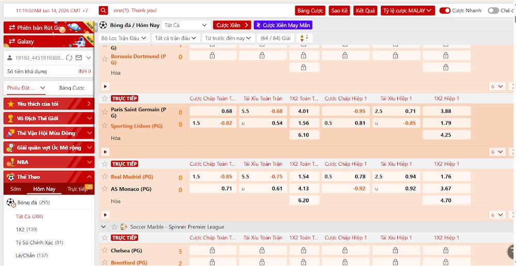
Task: Select Tỷ Số Chính Xác (81)
Action: [x=40, y=242]
